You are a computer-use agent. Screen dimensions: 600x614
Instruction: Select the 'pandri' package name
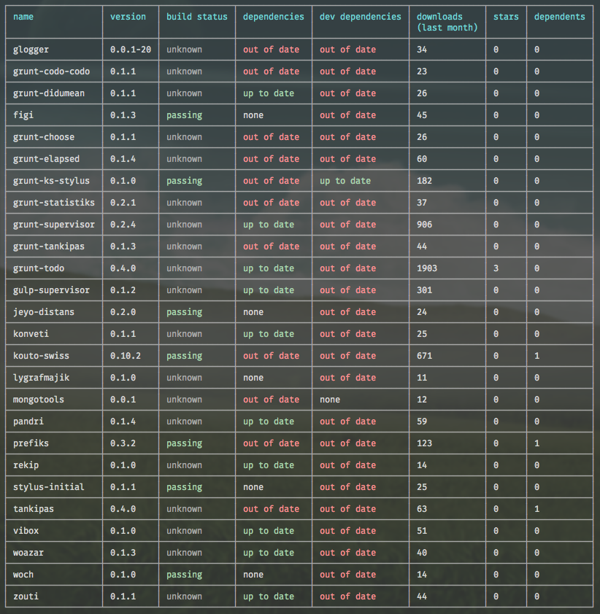pyautogui.click(x=28, y=421)
